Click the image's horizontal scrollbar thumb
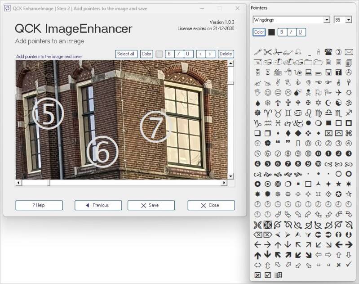Viewport: 359px width, 284px height. pos(36,183)
